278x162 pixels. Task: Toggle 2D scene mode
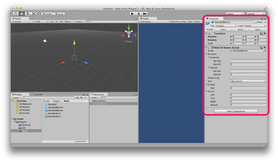point(52,21)
